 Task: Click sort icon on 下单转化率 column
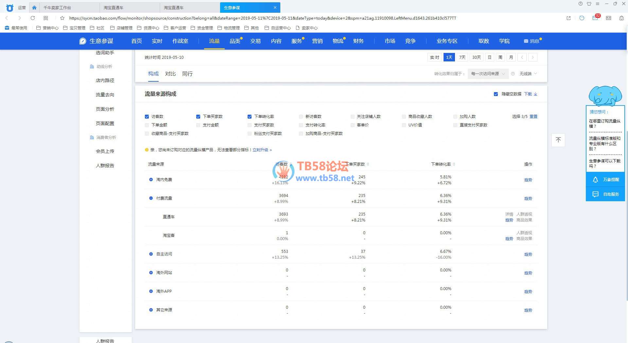[x=454, y=164]
